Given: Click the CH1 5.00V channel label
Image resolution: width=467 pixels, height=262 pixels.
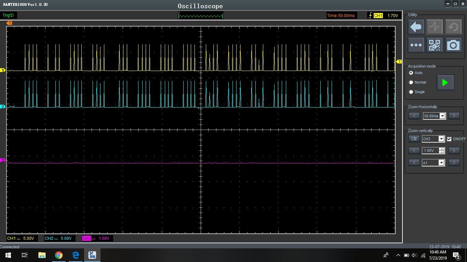Looking at the screenshot, I should (x=21, y=238).
